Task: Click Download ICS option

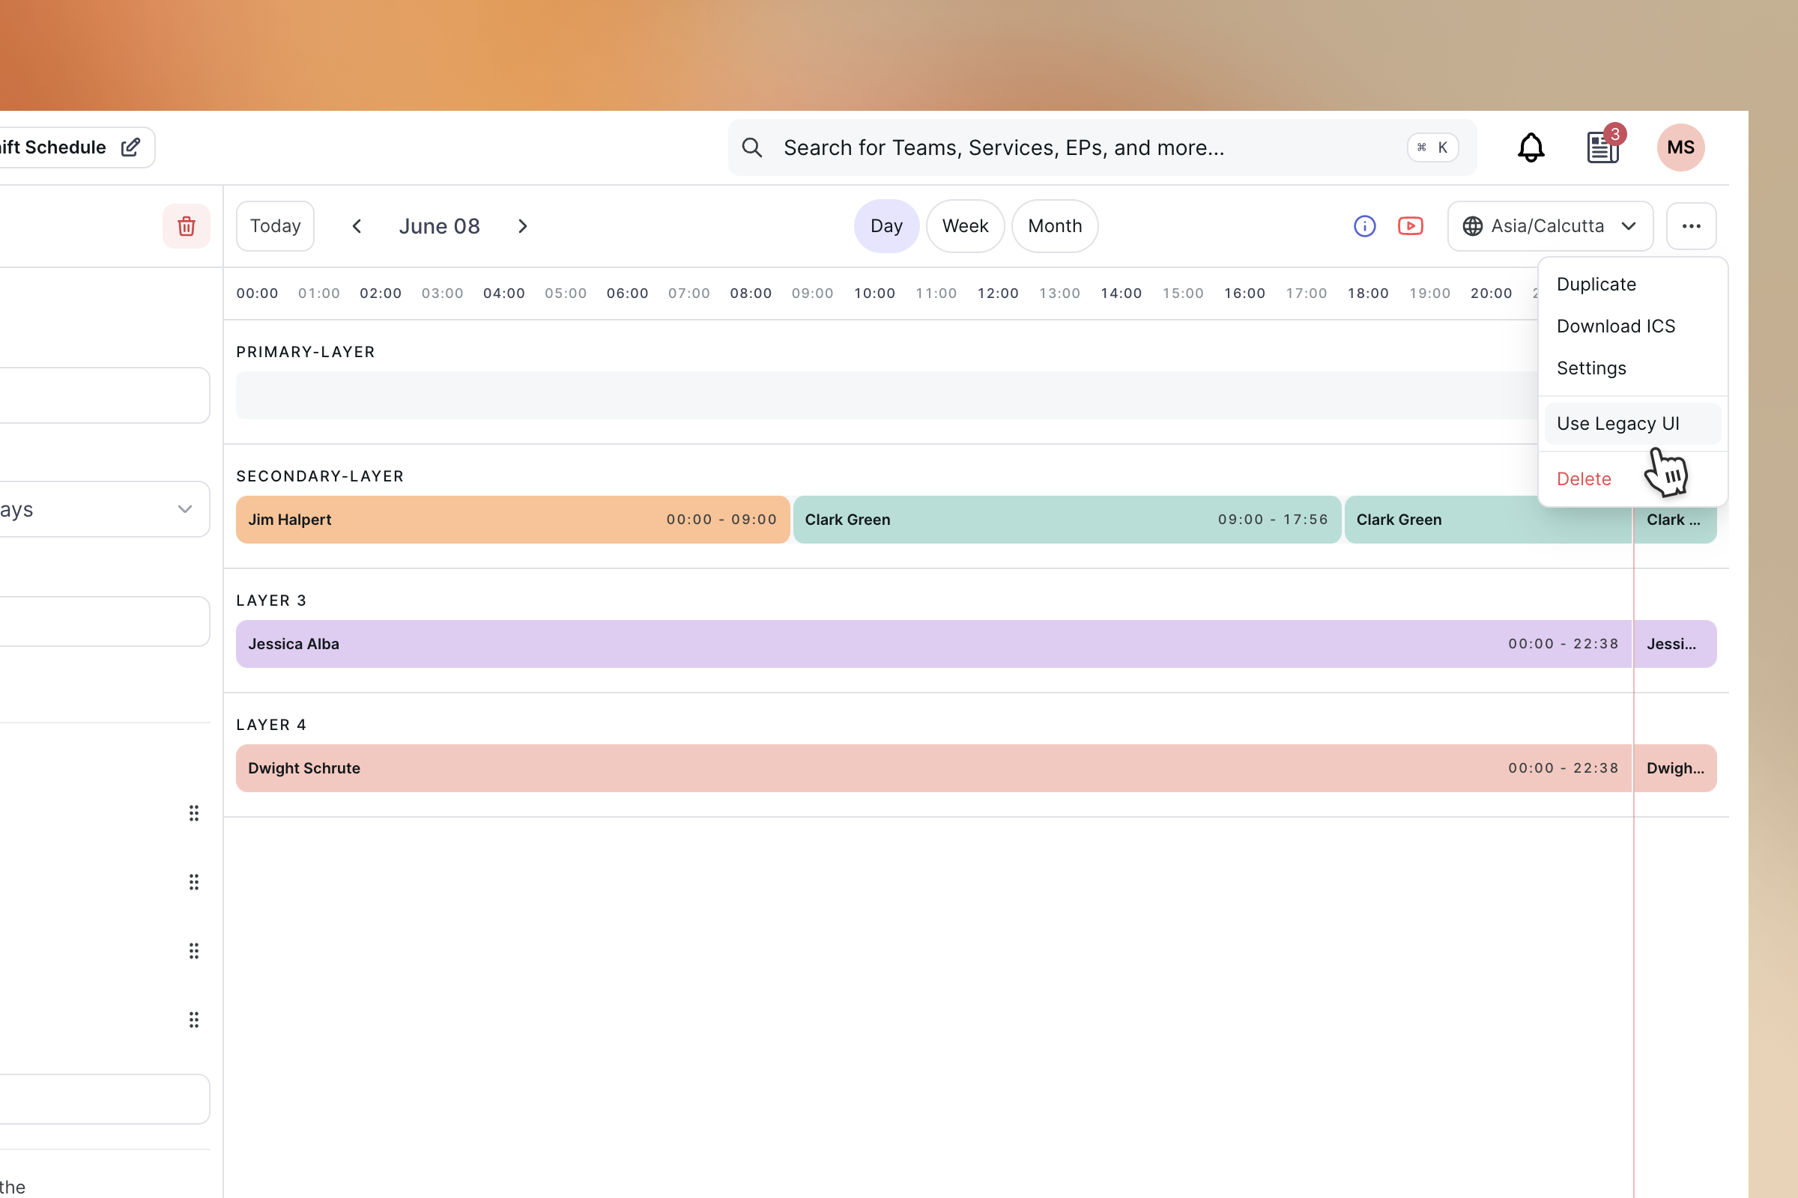Action: pos(1617,325)
